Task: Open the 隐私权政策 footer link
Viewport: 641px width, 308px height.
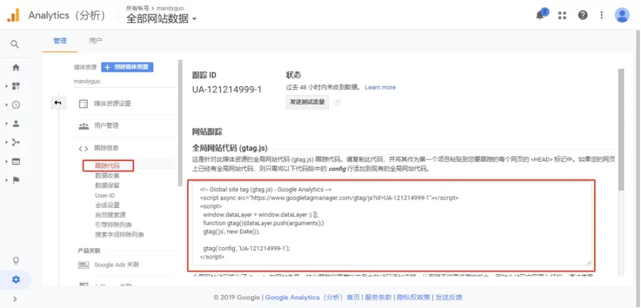Action: pos(413,297)
